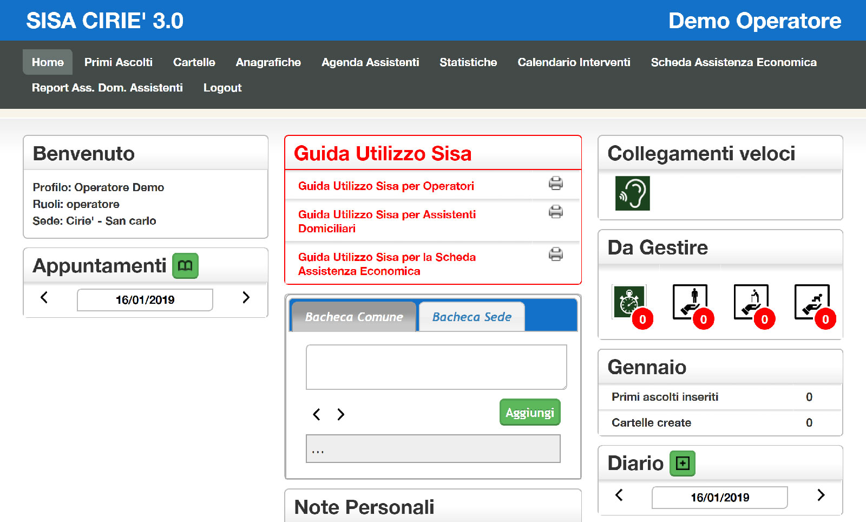This screenshot has width=866, height=522.
Task: Click the Diario date field
Action: click(x=720, y=498)
